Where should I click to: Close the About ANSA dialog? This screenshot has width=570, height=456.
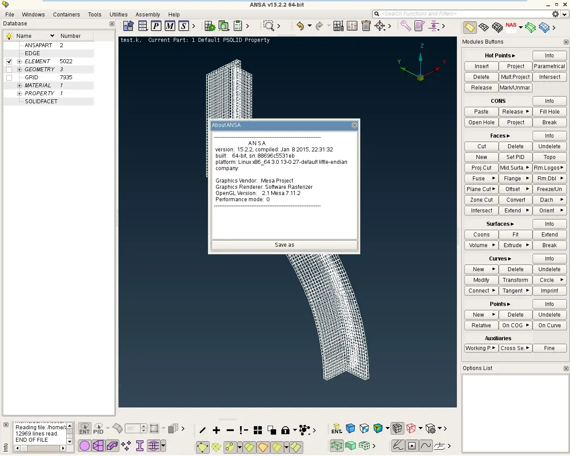click(x=354, y=126)
